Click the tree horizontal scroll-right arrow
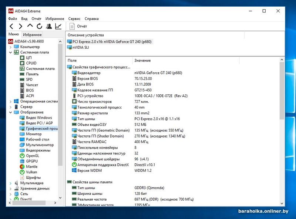Viewport: 296px width, 219px height. (x=55, y=203)
